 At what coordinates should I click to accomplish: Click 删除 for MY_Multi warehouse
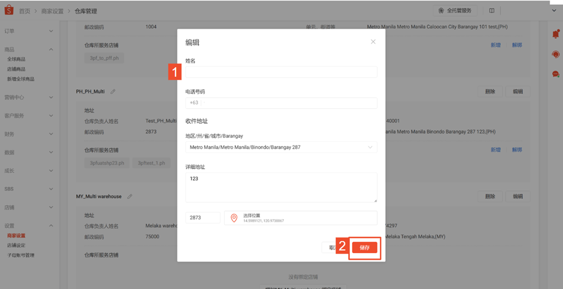490,196
